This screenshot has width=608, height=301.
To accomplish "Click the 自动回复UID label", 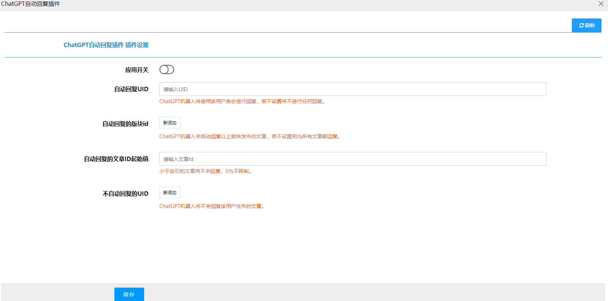I will 131,89.
